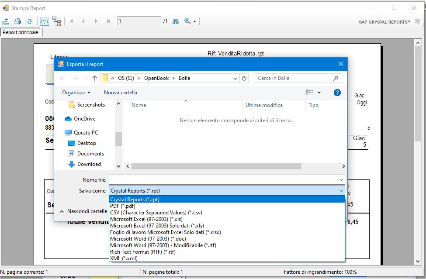Choose XML (*.xml) format option

point(227,258)
